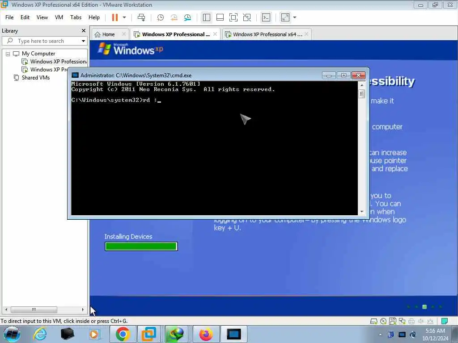Open the VM menu

tap(59, 17)
